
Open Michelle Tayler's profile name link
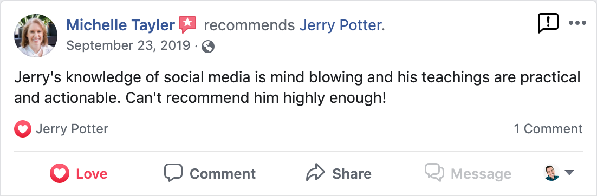120,25
